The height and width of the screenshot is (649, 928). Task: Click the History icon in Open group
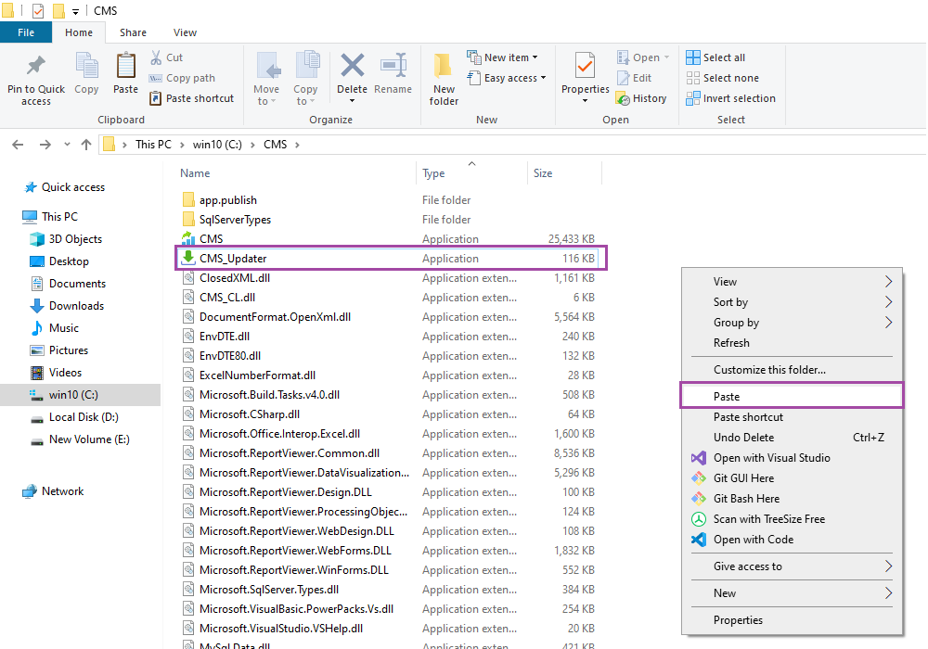[x=625, y=98]
